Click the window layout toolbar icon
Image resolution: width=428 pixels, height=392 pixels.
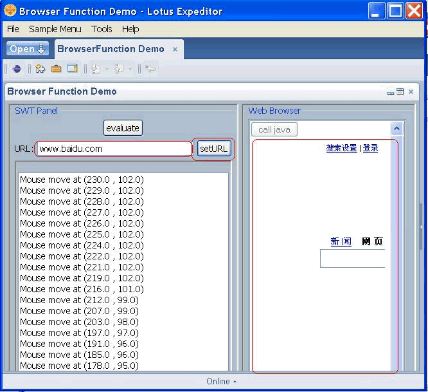pos(73,68)
